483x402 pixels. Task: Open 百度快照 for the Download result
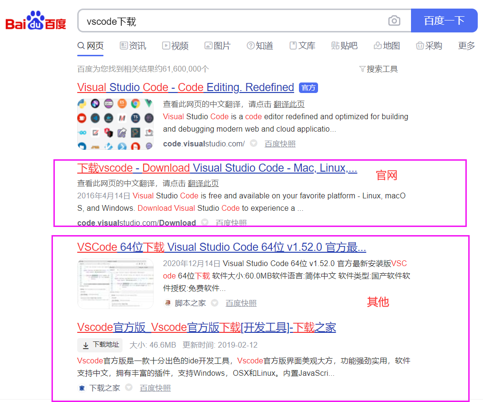click(231, 223)
